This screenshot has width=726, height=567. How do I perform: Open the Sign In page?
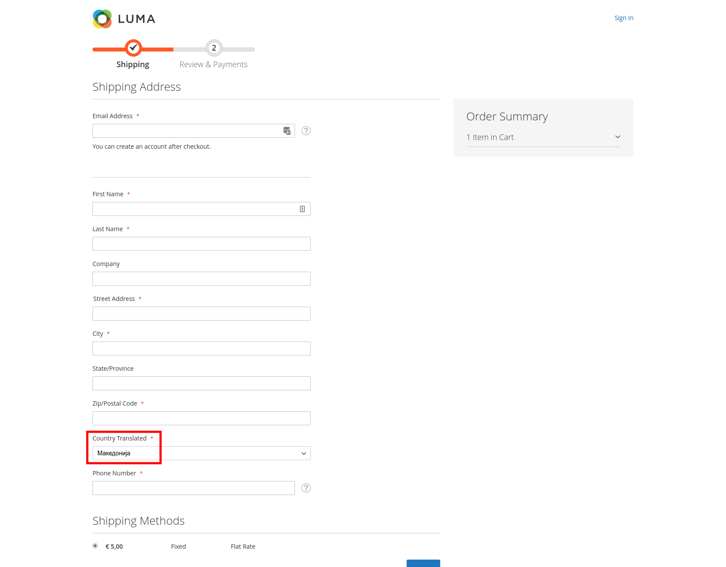click(623, 17)
